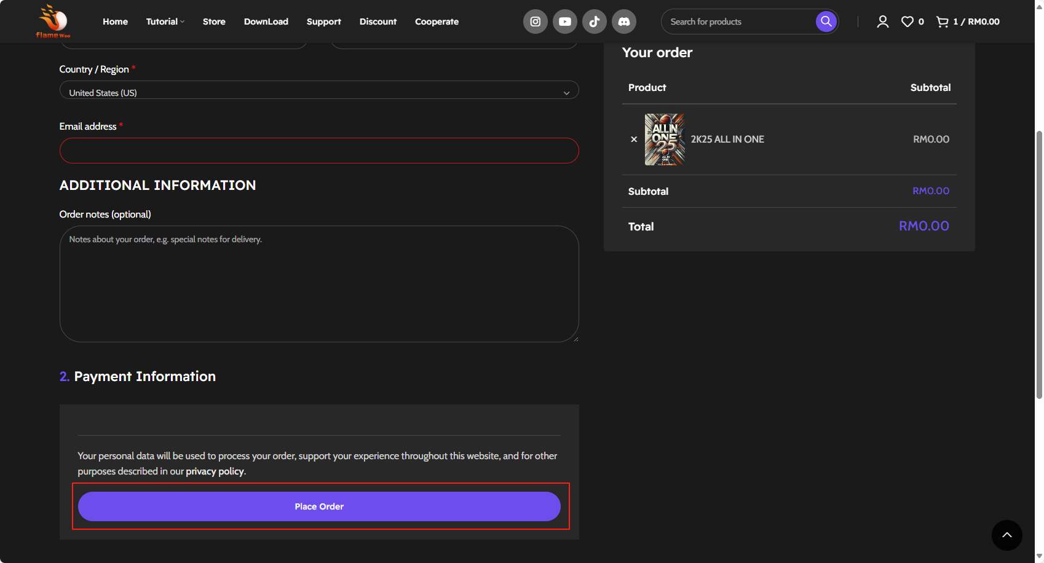Go to the Store menu item
This screenshot has width=1044, height=563.
214,22
